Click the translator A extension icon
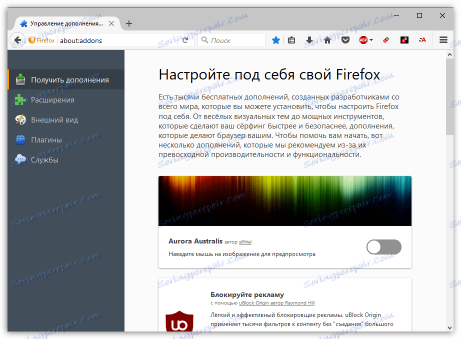The image size is (461, 339). click(x=422, y=40)
